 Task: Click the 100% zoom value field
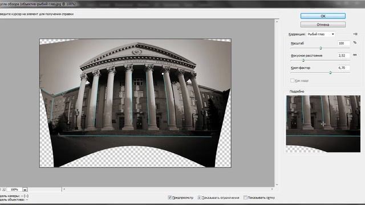pos(14,190)
